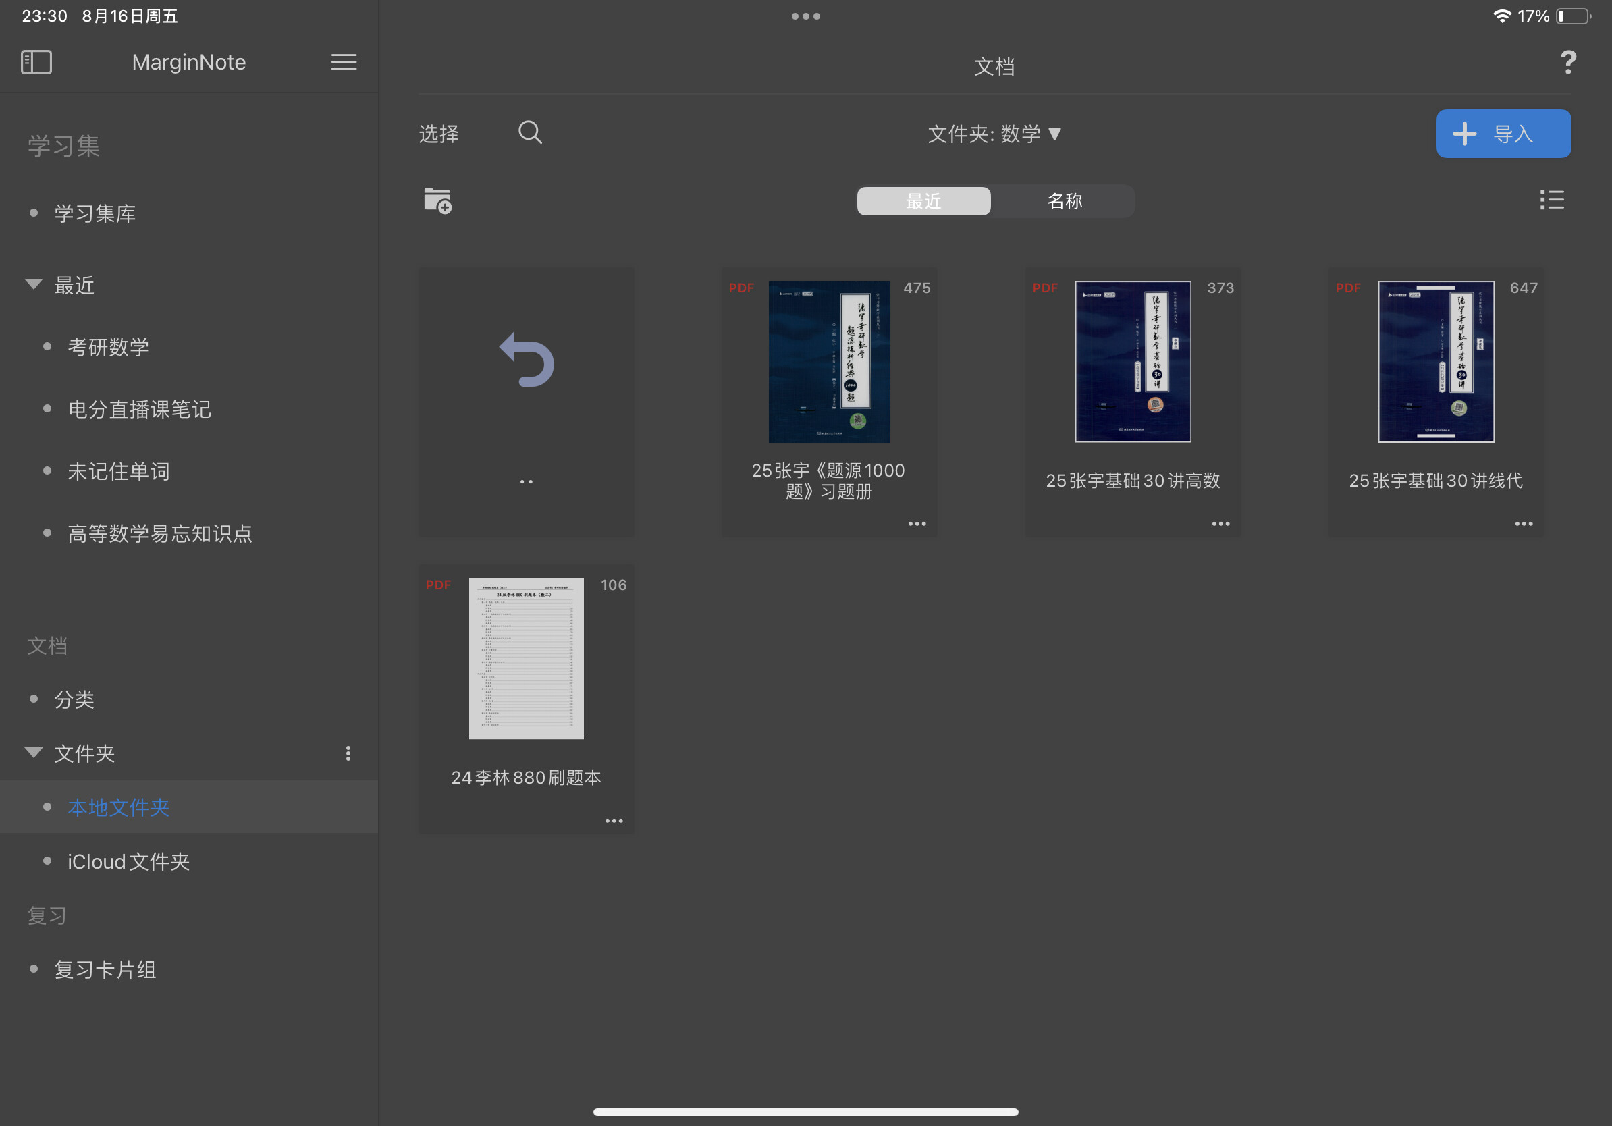Open the 25张宇基础30讲线代 cover thumbnail

pyautogui.click(x=1436, y=362)
